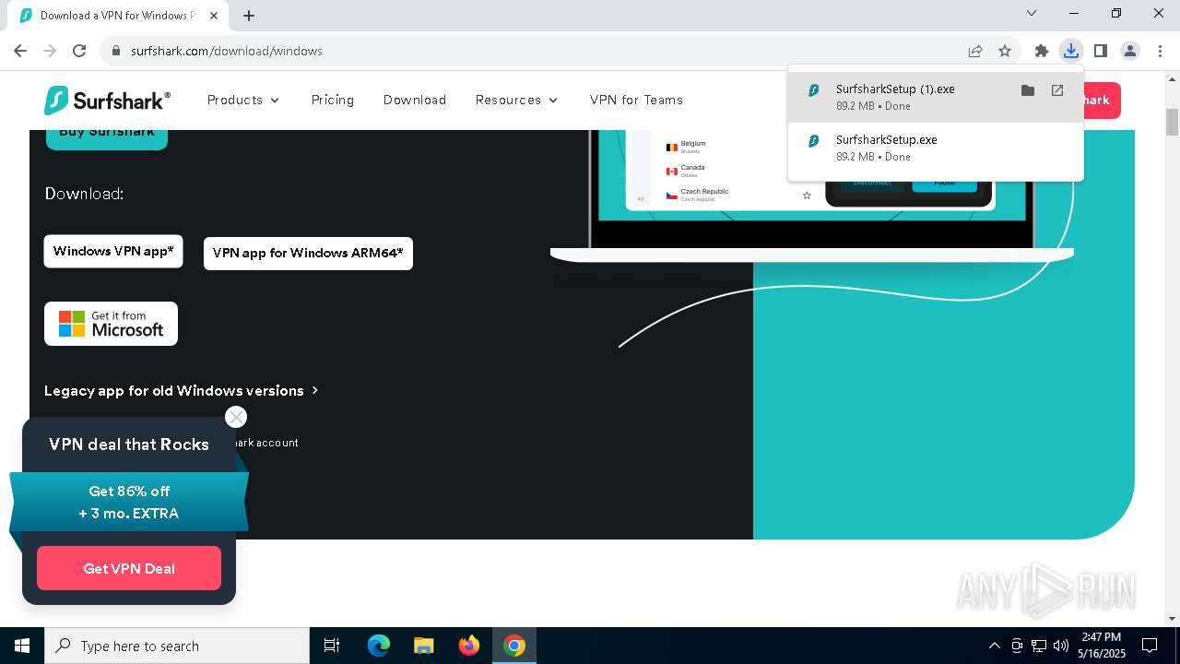This screenshot has height=664, width=1180.
Task: Open the browser side panel icon
Action: [1101, 51]
